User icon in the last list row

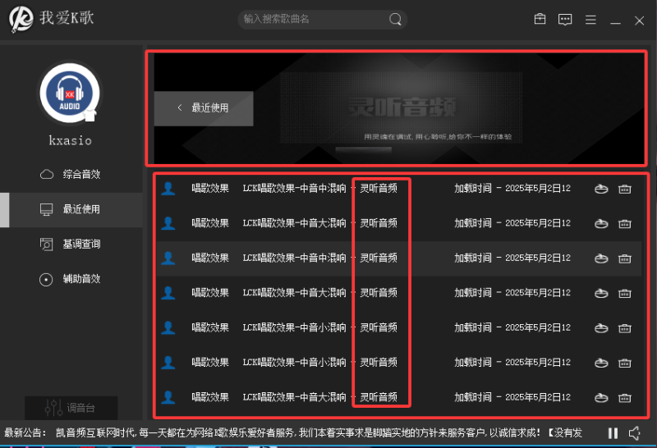(x=168, y=397)
